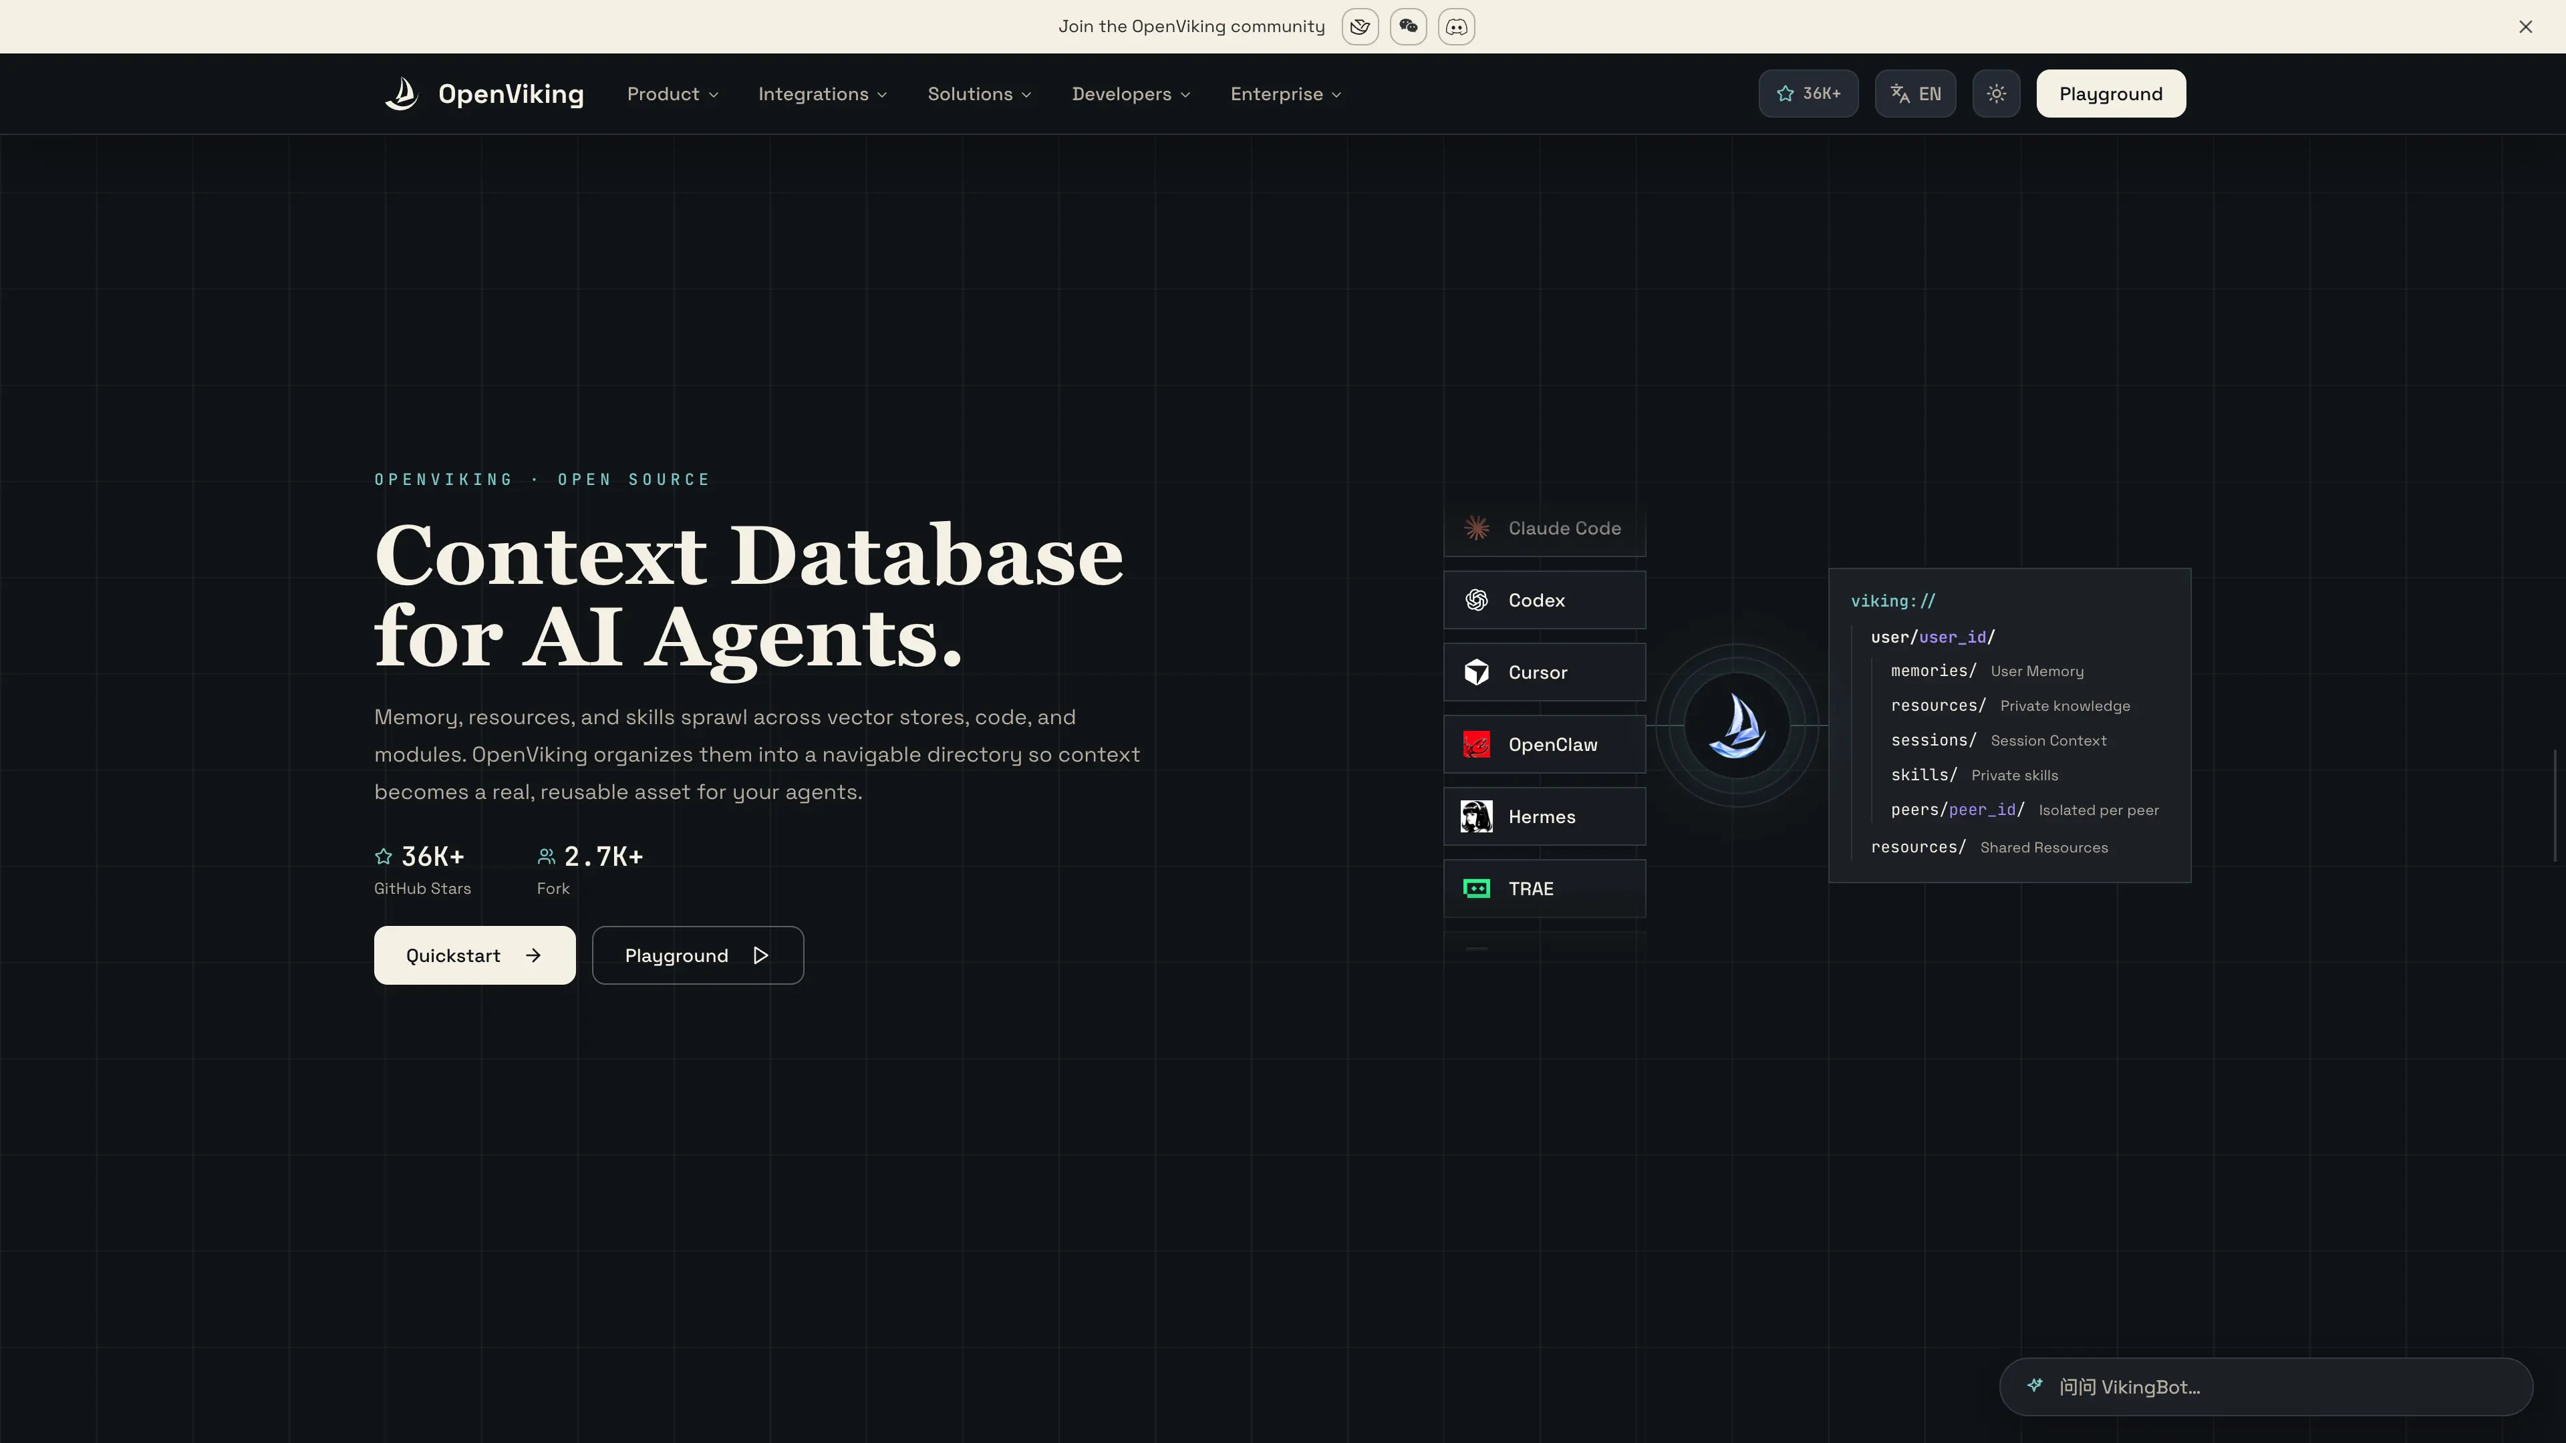The image size is (2566, 1443).
Task: Click the Codex OpenAI logo icon
Action: 1476,599
